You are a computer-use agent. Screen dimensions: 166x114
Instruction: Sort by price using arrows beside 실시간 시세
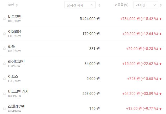(x=99, y=5)
